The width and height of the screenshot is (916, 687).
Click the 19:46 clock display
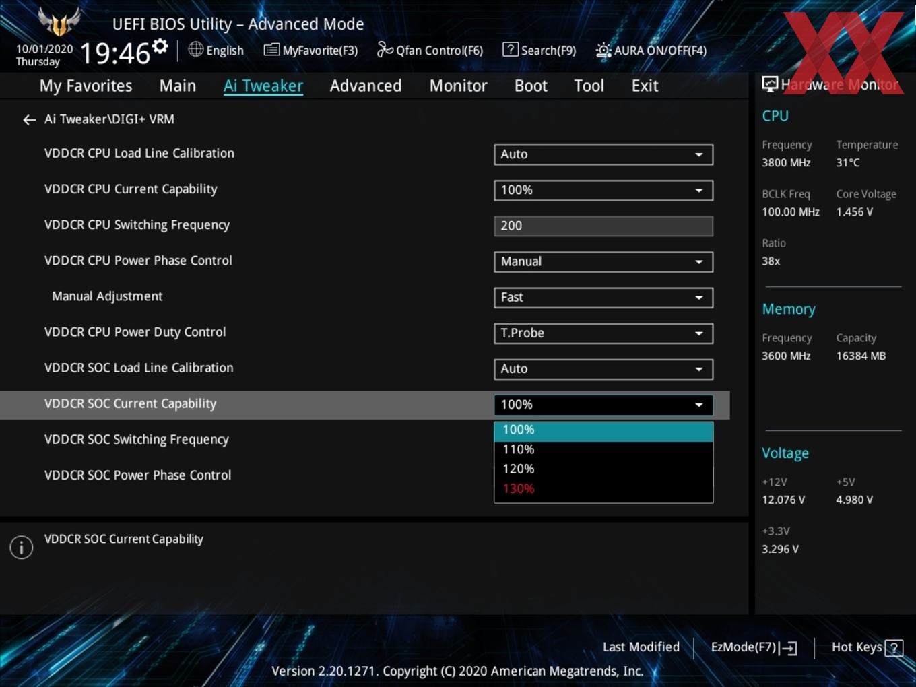point(115,53)
